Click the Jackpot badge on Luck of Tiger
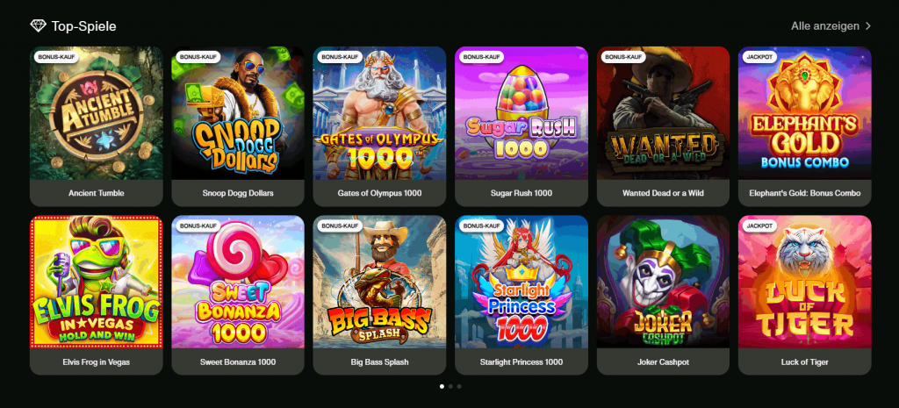The image size is (899, 408). (760, 225)
